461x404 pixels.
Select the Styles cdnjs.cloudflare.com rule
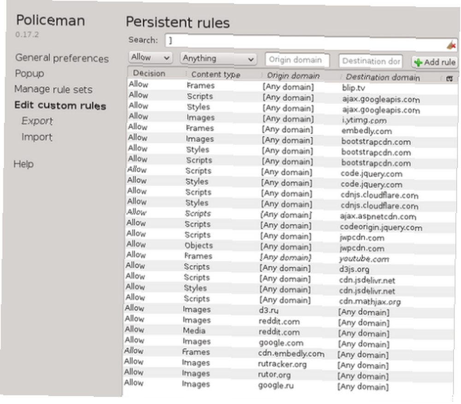[x=291, y=203]
